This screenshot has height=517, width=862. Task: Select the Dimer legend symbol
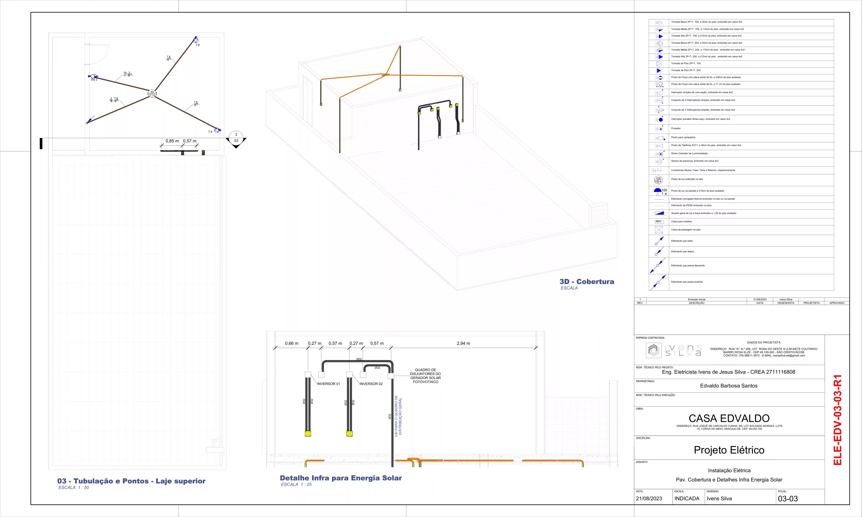(x=660, y=153)
